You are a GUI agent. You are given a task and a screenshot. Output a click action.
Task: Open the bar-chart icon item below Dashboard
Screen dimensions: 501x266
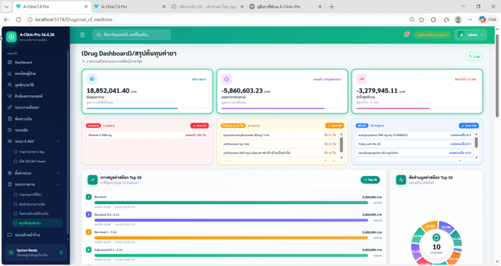pyautogui.click(x=22, y=74)
